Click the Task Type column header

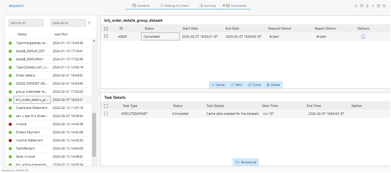pos(130,106)
